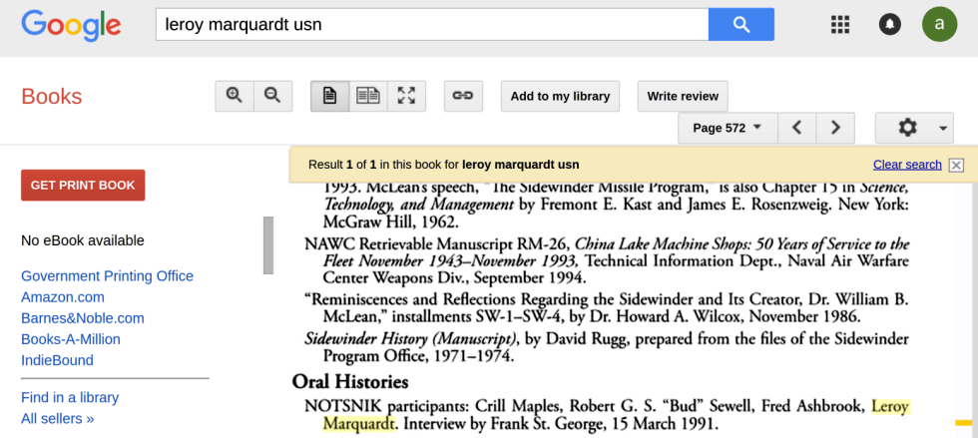978x438 pixels.
Task: Zoom out of the book page
Action: tap(272, 96)
